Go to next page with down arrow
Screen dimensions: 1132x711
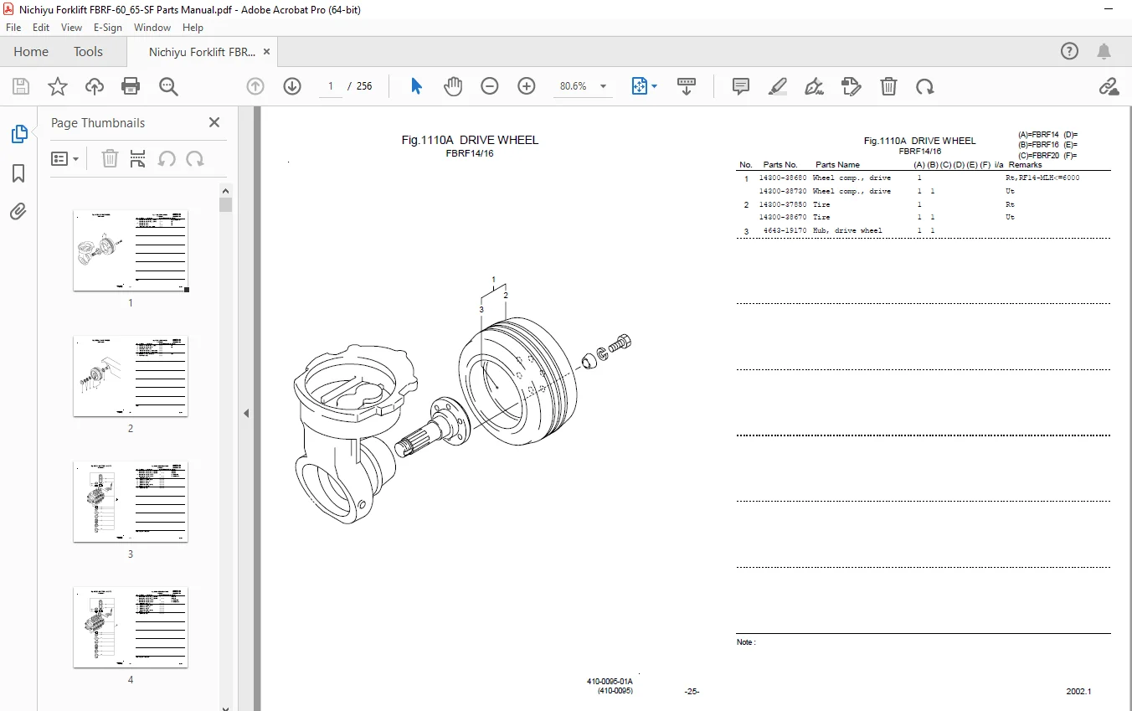[x=292, y=86]
